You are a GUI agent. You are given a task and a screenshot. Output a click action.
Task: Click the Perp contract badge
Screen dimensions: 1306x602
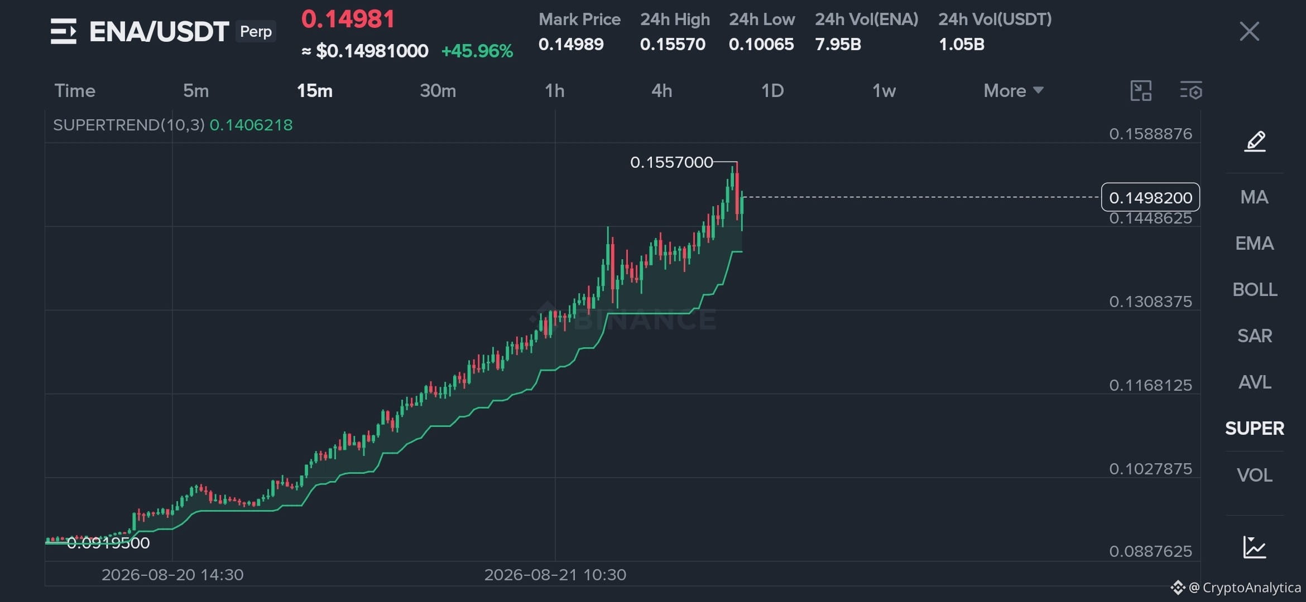tap(256, 32)
